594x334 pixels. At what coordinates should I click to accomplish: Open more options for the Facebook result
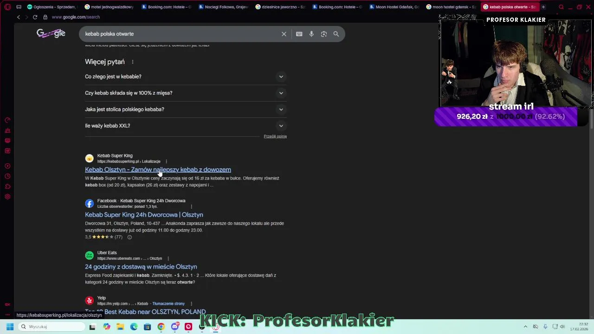[191, 206]
